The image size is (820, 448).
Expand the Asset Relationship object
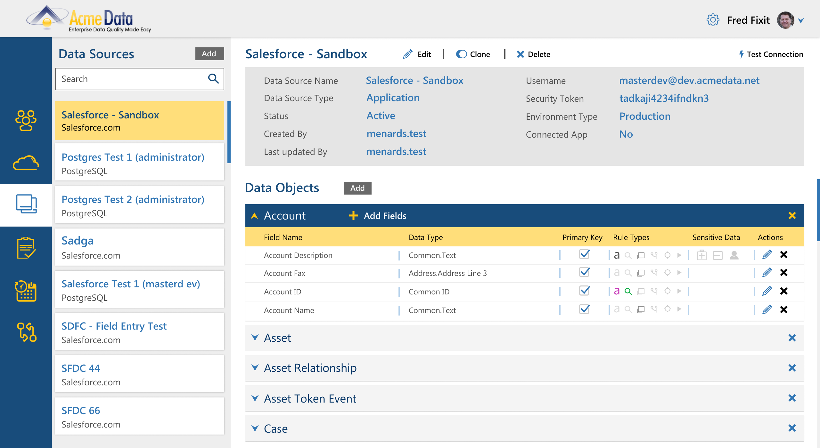(x=255, y=368)
